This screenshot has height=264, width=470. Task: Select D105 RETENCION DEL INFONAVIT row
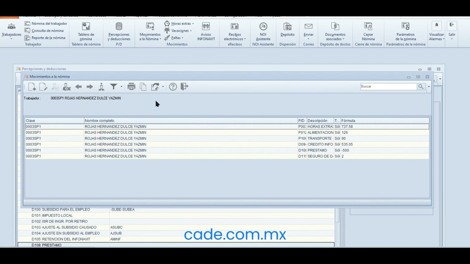click(x=176, y=239)
